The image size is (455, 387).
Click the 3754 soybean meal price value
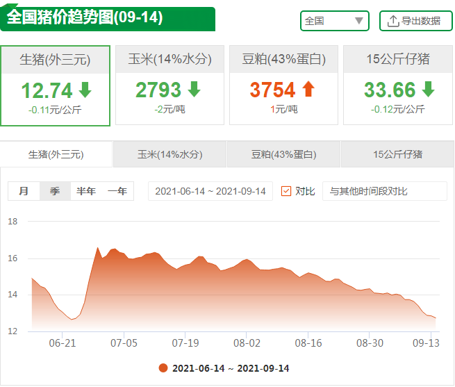[x=272, y=90]
